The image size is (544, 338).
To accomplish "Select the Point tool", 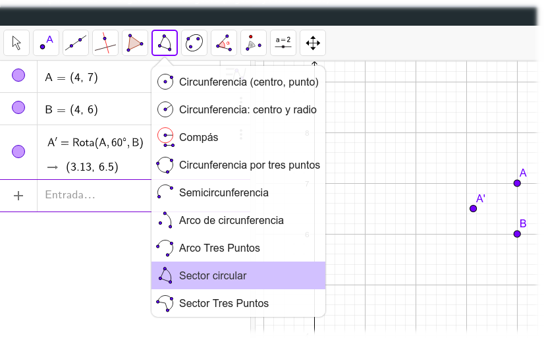I will click(46, 43).
